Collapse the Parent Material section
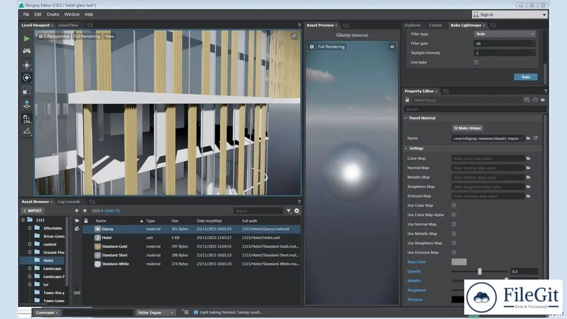The width and height of the screenshot is (567, 319). (x=406, y=118)
